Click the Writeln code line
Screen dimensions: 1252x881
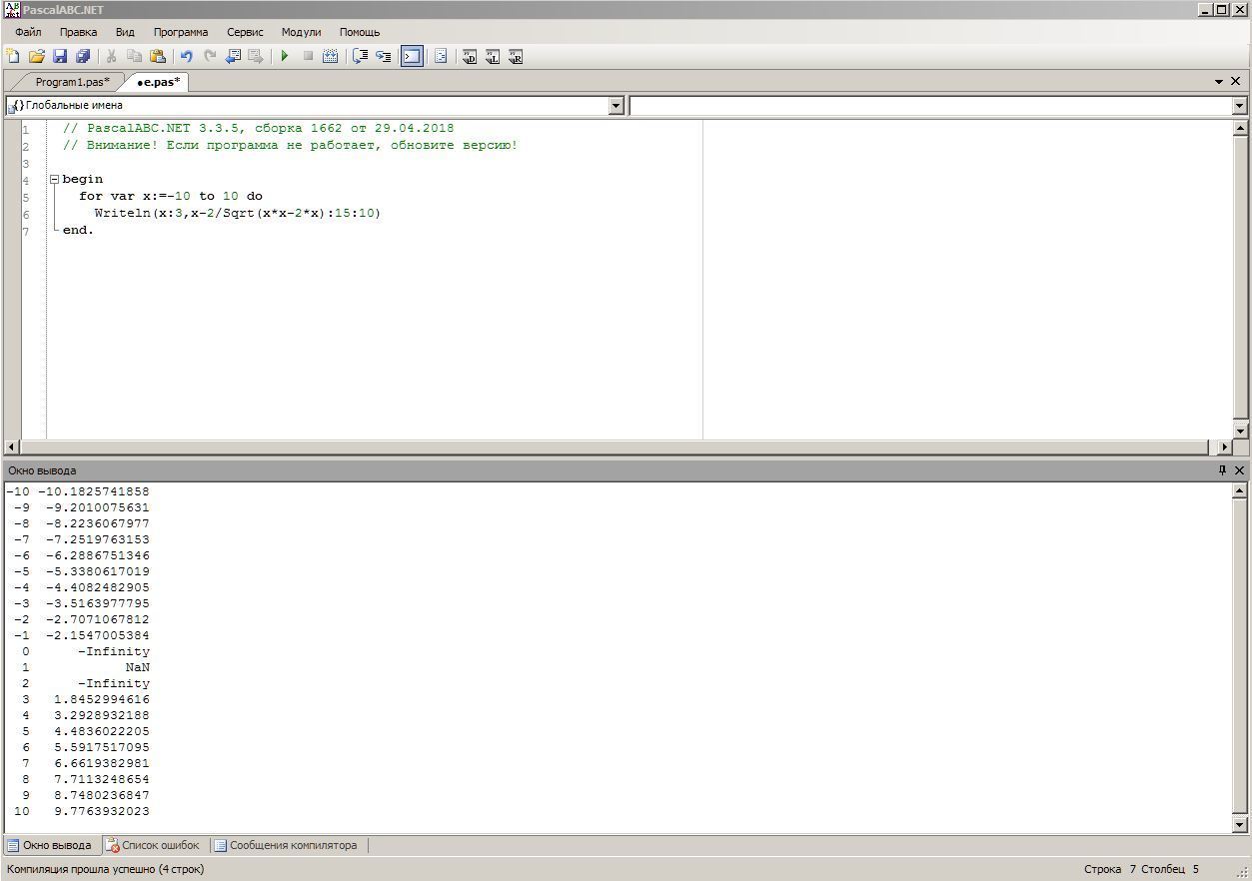point(238,213)
